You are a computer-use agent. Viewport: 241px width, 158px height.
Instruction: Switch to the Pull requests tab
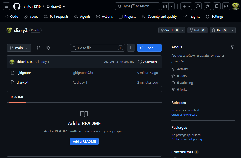click(x=56, y=16)
